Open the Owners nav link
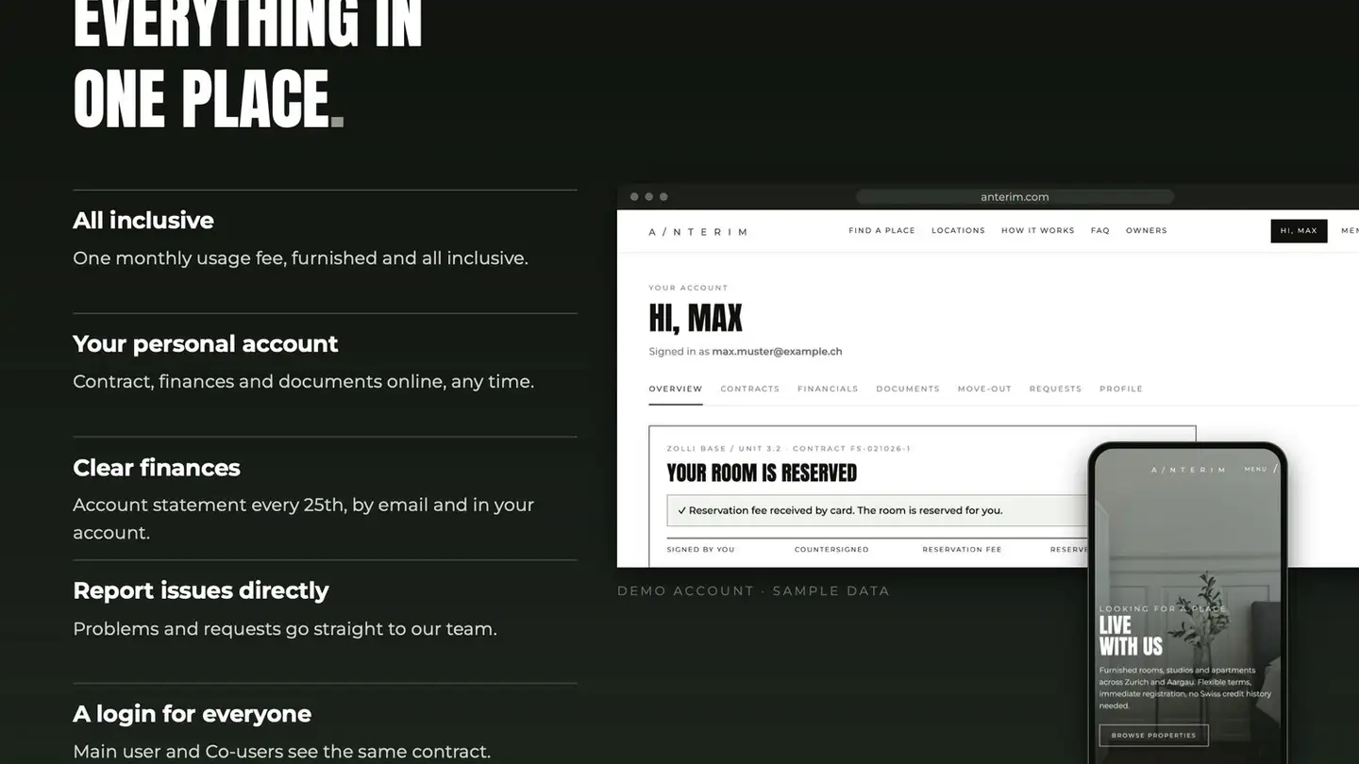 (x=1146, y=231)
